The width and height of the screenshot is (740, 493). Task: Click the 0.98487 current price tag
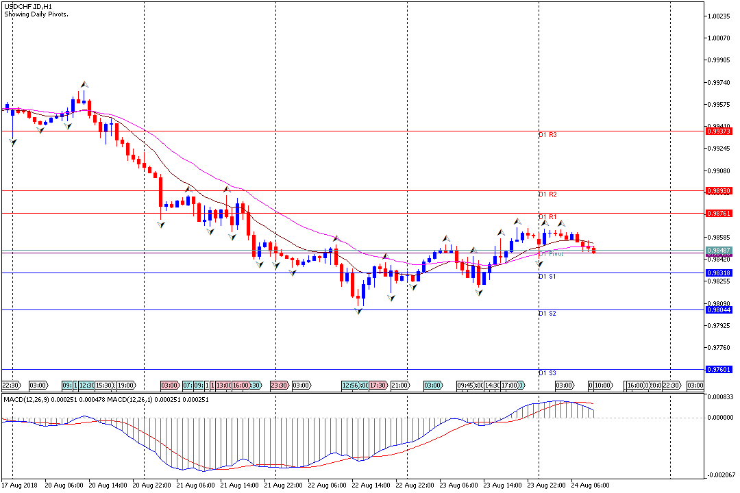[719, 250]
